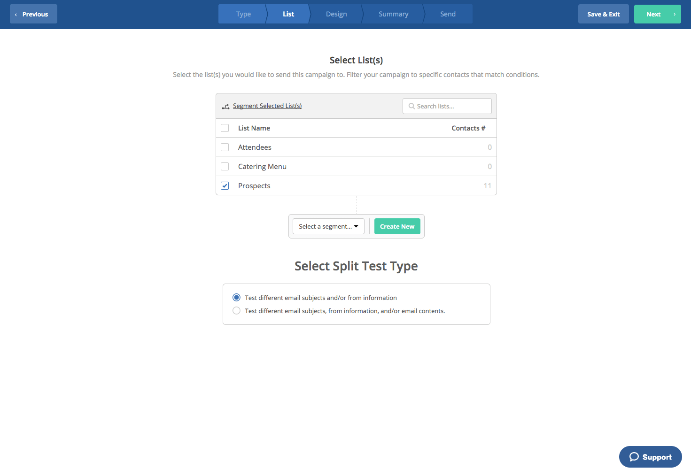Open Segment Selected List(s) link
Viewport: 691px width, 469px height.
click(x=267, y=106)
